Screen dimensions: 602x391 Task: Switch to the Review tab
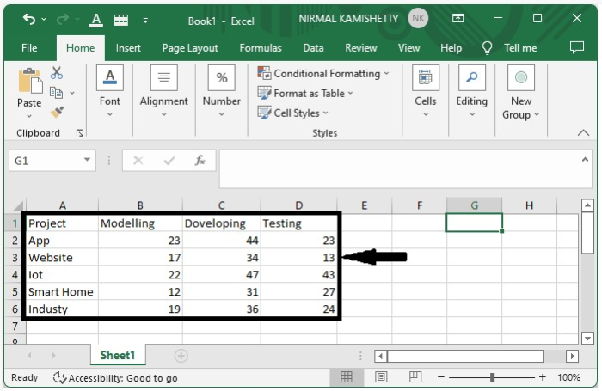[361, 48]
